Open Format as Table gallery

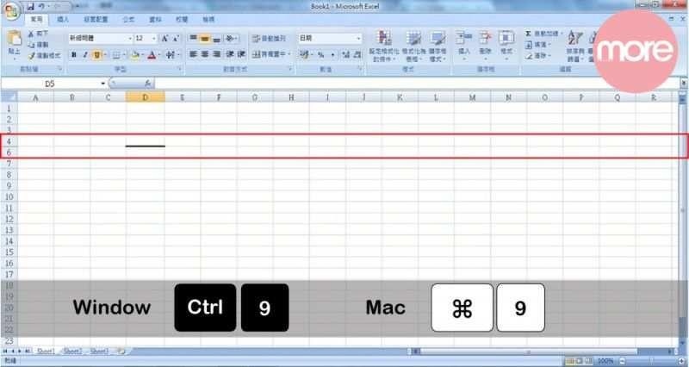coord(413,46)
